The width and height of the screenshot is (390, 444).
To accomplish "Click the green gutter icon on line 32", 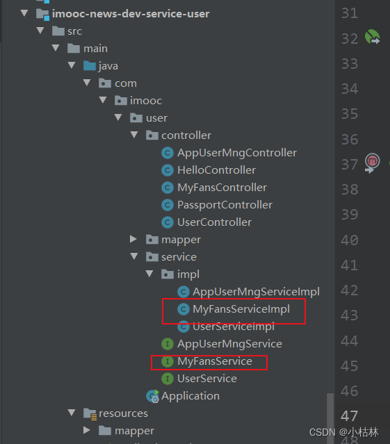I will coord(372,37).
